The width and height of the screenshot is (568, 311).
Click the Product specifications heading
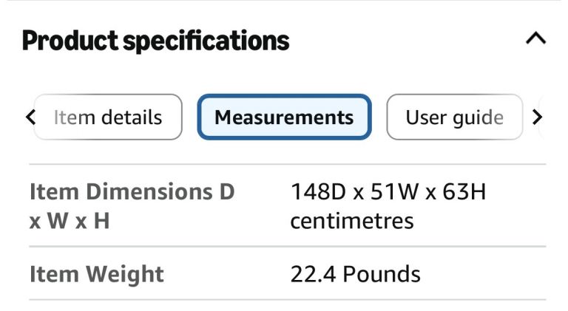coord(155,40)
